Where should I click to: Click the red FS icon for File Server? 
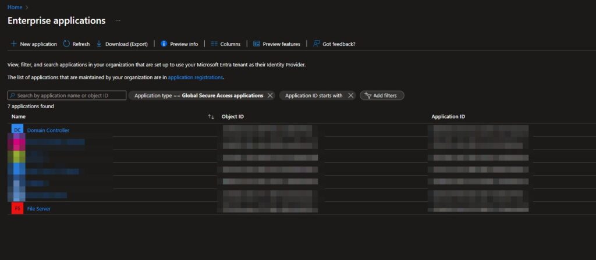coord(17,208)
